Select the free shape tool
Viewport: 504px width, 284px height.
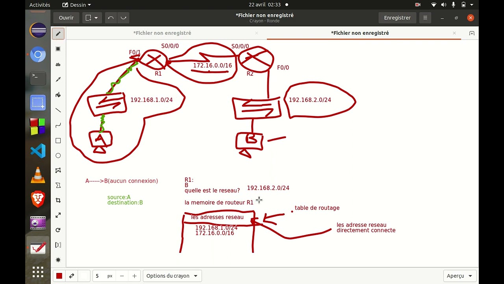58,185
